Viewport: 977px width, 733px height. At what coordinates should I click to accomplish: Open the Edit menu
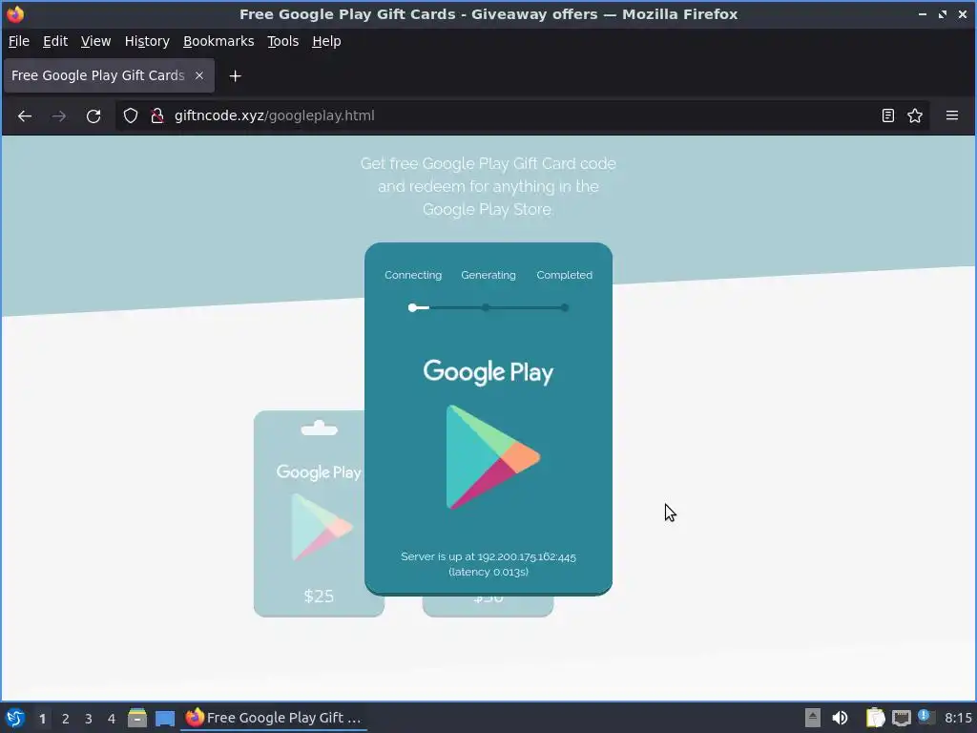click(x=54, y=41)
